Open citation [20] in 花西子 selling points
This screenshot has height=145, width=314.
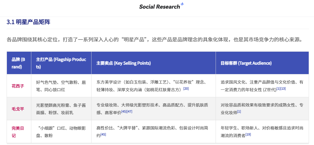click(186, 89)
